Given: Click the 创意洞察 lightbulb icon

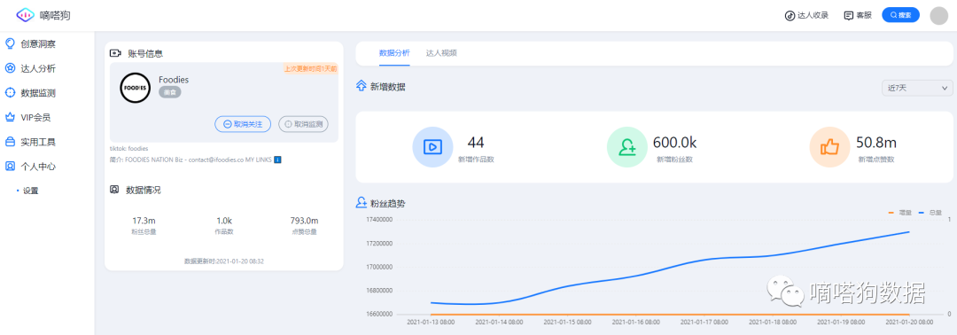Looking at the screenshot, I should [x=10, y=44].
